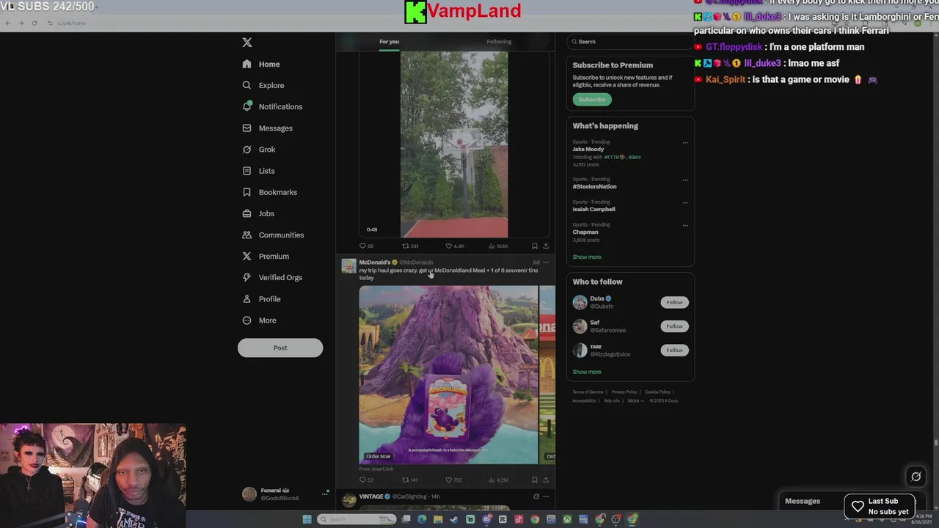939x528 pixels.
Task: Follow the Dubs account
Action: (674, 302)
